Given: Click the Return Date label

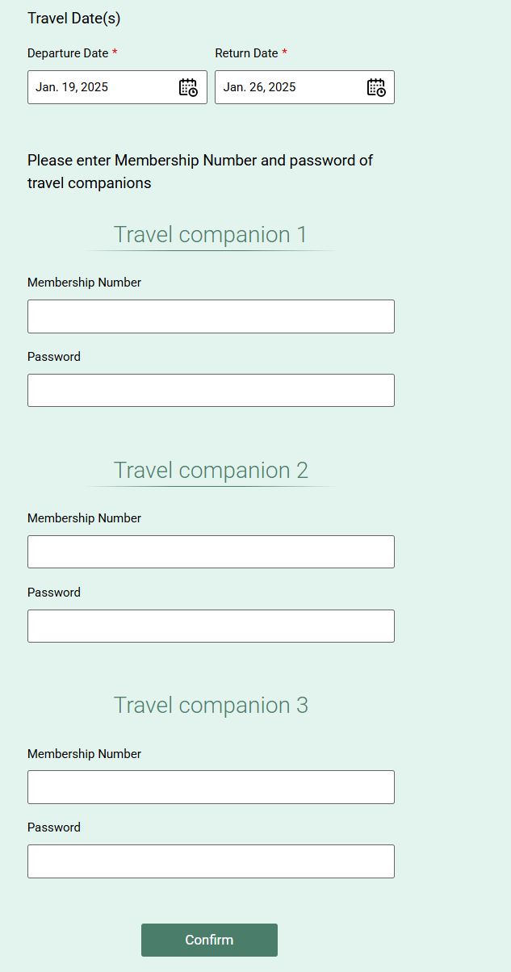Looking at the screenshot, I should pyautogui.click(x=246, y=53).
